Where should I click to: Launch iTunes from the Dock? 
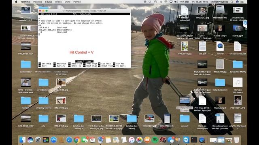tap(132, 140)
